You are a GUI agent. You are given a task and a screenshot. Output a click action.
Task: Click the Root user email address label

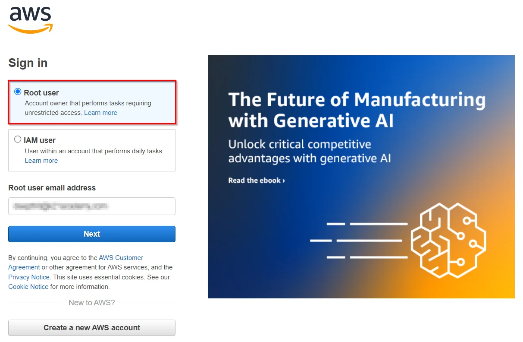click(x=52, y=188)
